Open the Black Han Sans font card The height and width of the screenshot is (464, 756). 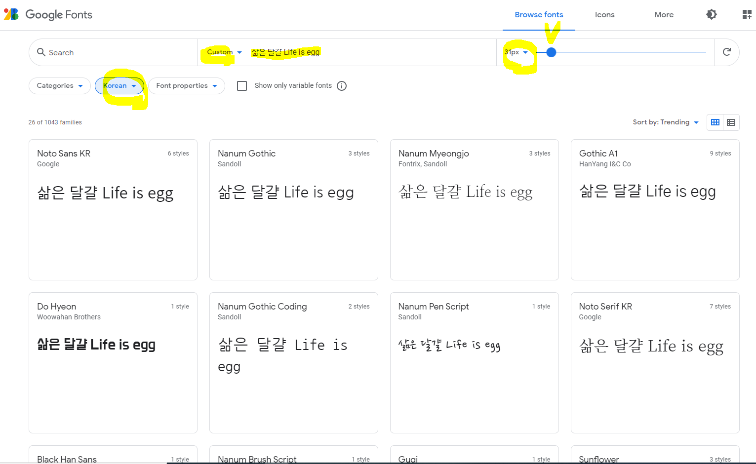113,455
